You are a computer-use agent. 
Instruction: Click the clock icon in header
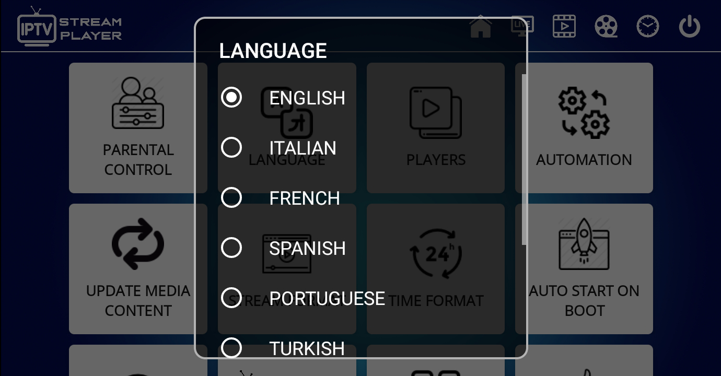coord(648,26)
